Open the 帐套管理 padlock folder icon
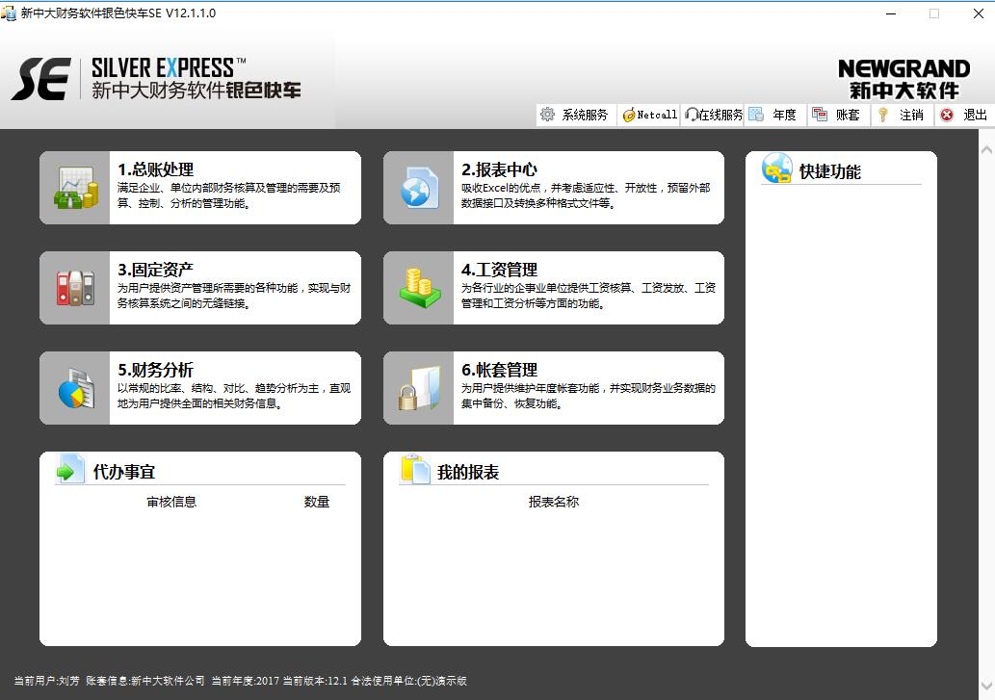 [x=419, y=388]
